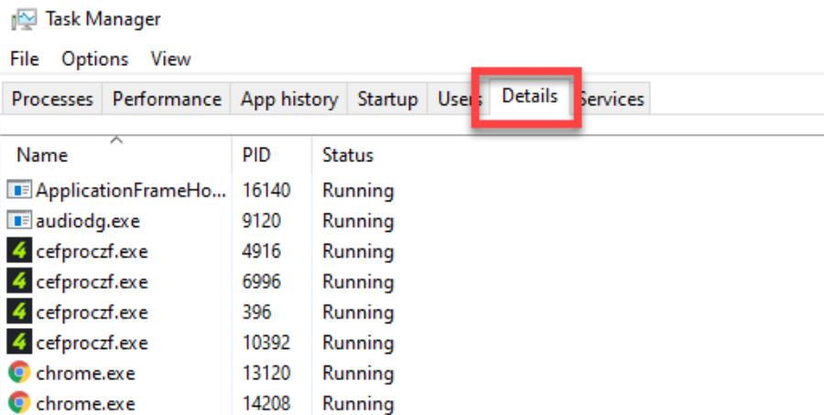
Task: Open the Options menu
Action: [x=95, y=59]
